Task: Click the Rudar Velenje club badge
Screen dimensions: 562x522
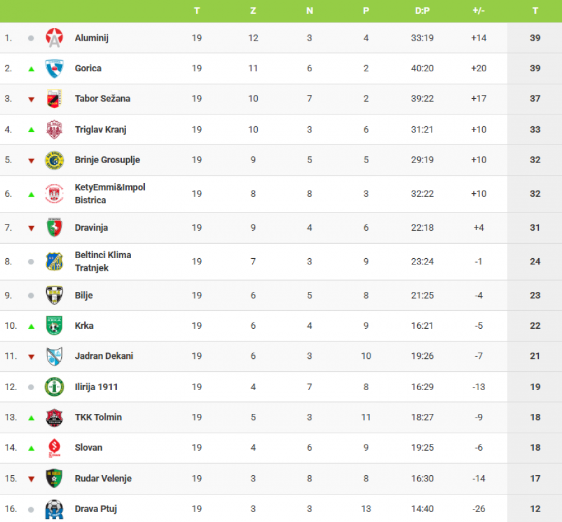Action: pyautogui.click(x=54, y=478)
